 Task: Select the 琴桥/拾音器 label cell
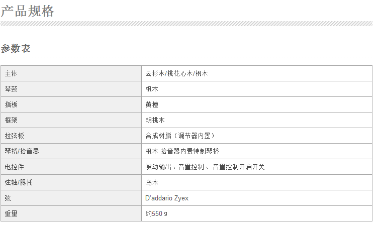click(x=22, y=151)
